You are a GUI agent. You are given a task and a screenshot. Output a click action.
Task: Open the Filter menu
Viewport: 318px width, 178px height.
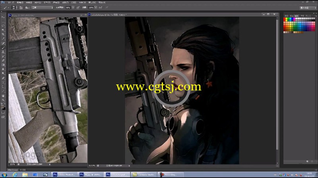pyautogui.click(x=65, y=2)
